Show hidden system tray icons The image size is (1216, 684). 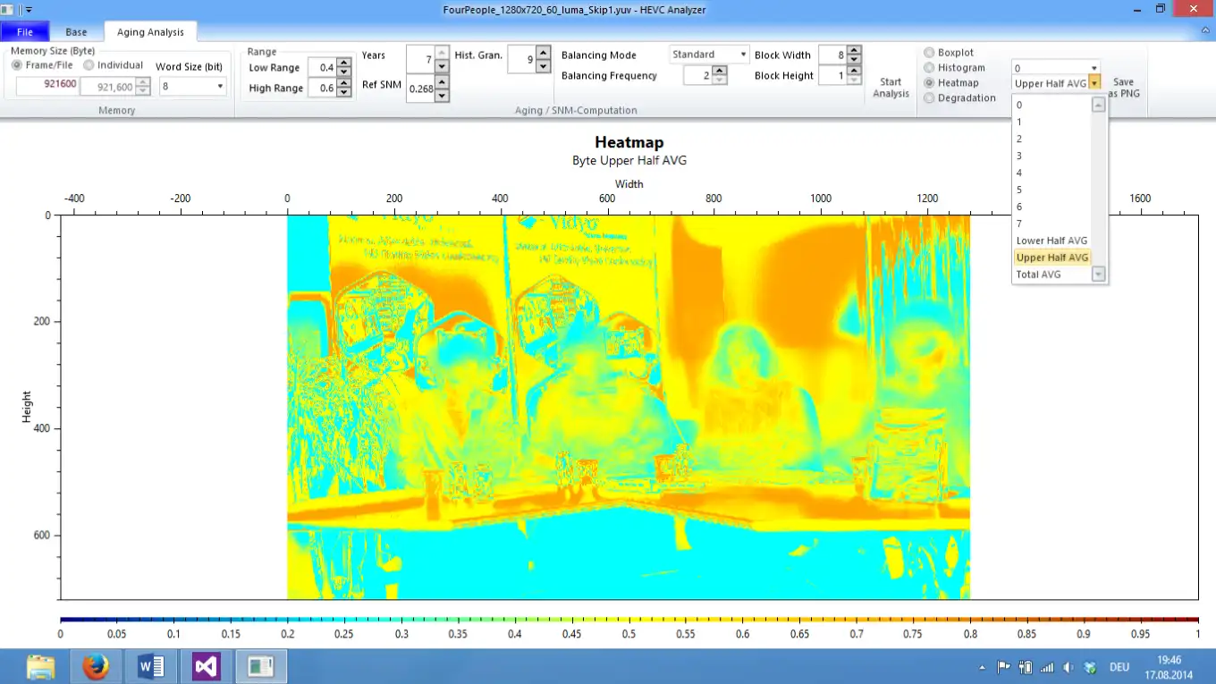(x=983, y=668)
